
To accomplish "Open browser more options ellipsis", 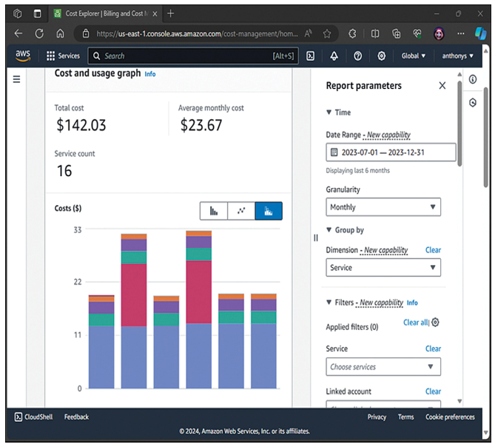I will tap(461, 33).
